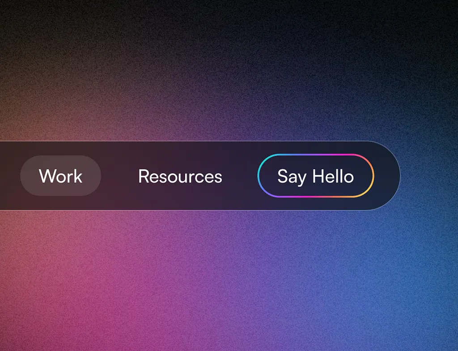This screenshot has height=351, width=458.
Task: Click the purple background beneath Say Hello
Action: [x=315, y=241]
